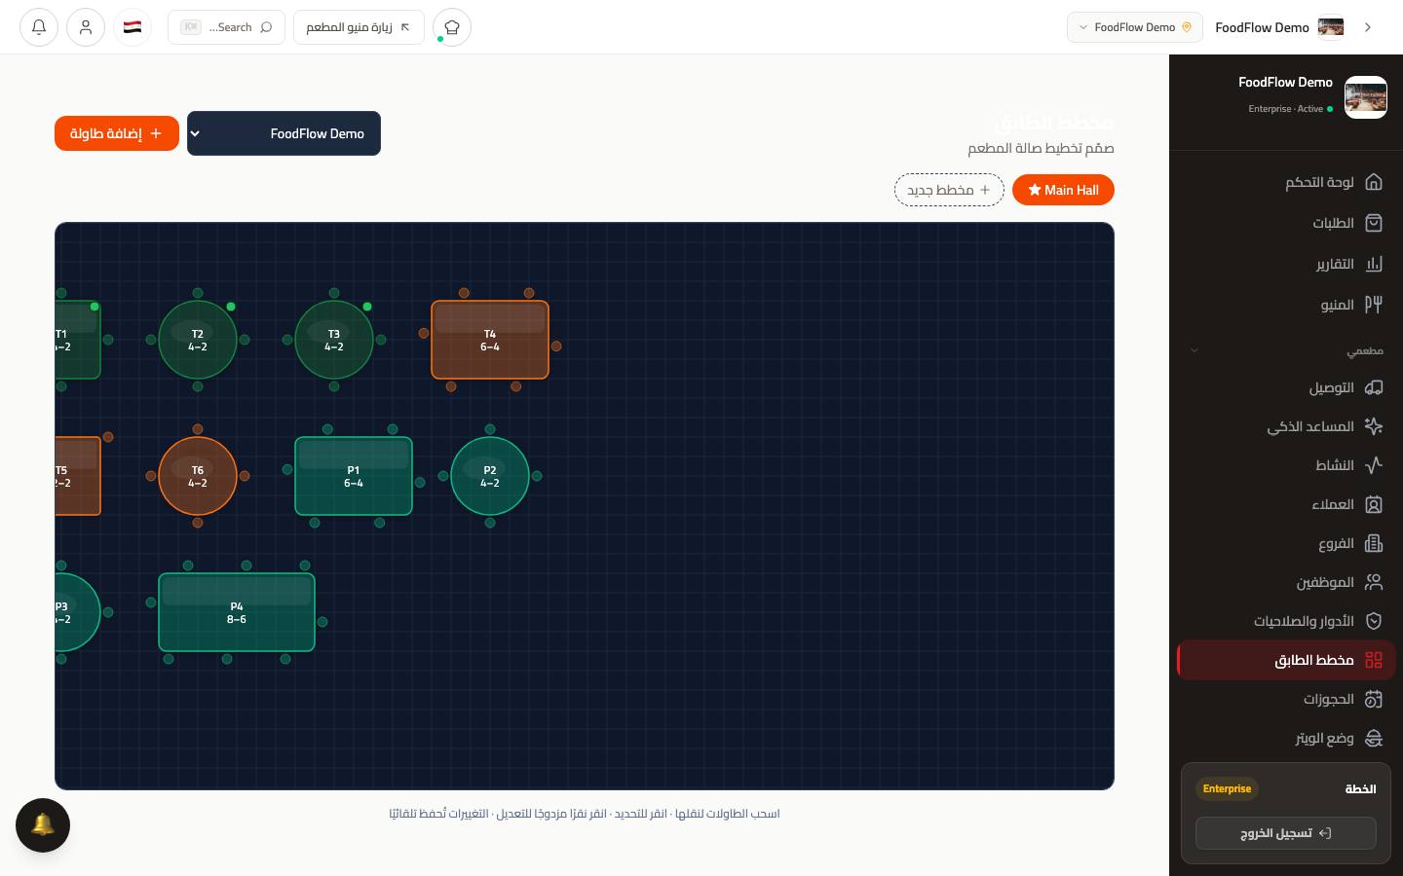Select round table P2
This screenshot has height=876, width=1403.
click(x=490, y=476)
